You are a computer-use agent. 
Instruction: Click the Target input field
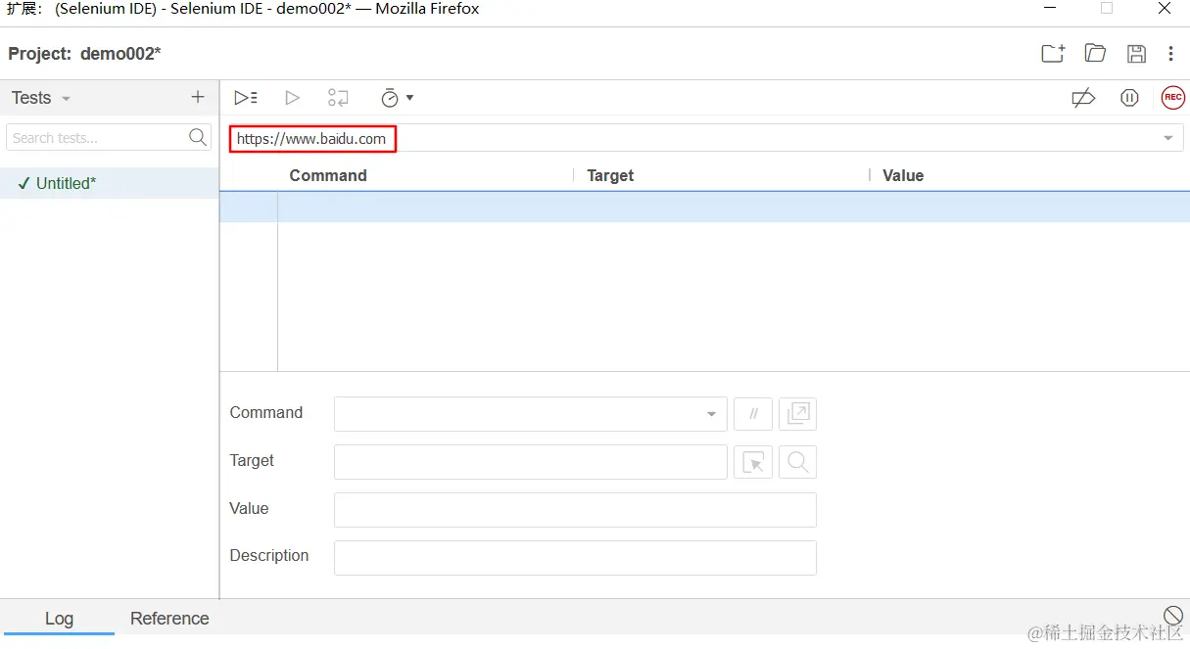(531, 462)
